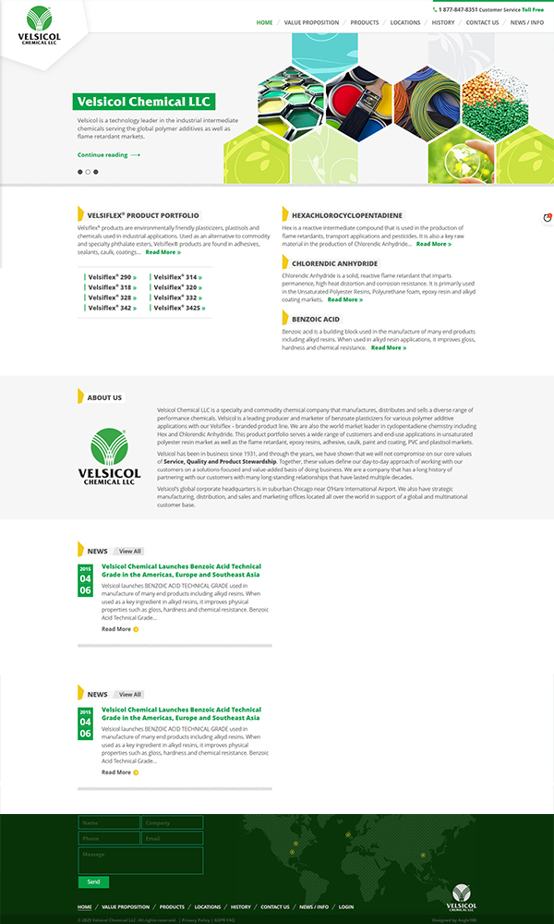The width and height of the screenshot is (554, 924).
Task: Select the second carousel dot in hero
Action: tap(88, 172)
